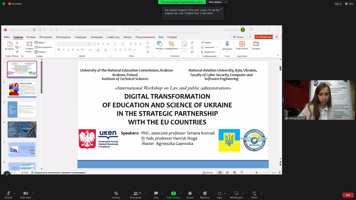Expand the caret beside Chat

(162, 193)
